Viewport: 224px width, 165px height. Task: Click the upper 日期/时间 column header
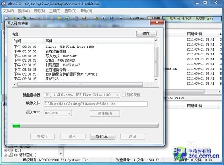tap(194, 34)
